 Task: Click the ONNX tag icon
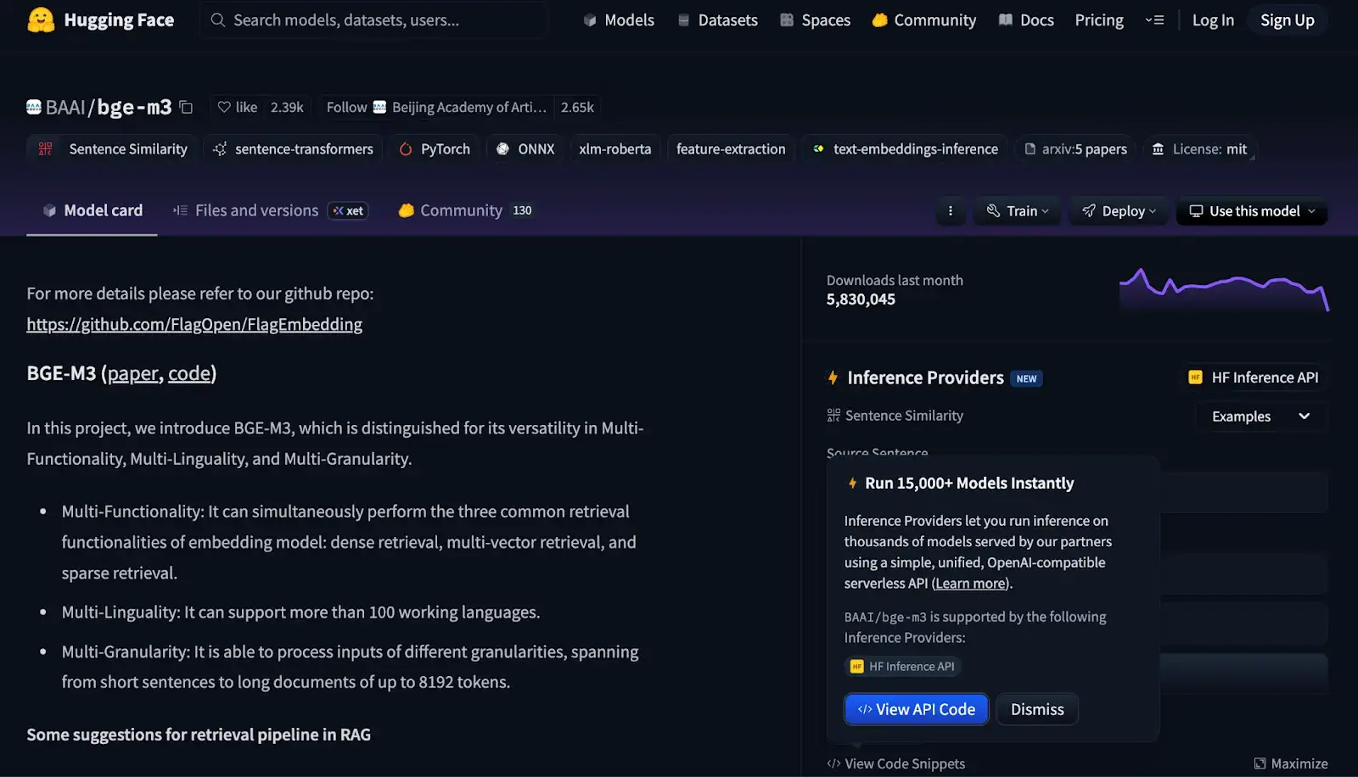tap(503, 149)
